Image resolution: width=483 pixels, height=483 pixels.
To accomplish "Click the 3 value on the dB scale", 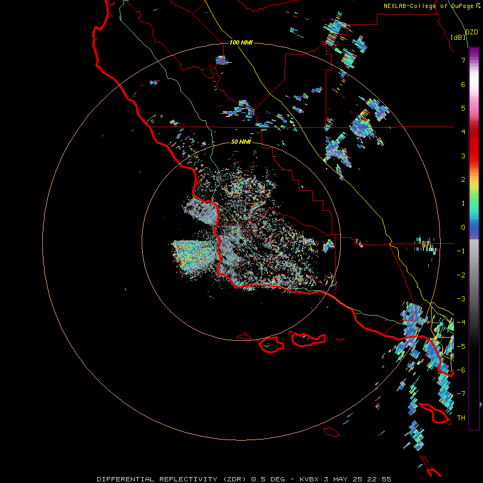I will coord(463,156).
